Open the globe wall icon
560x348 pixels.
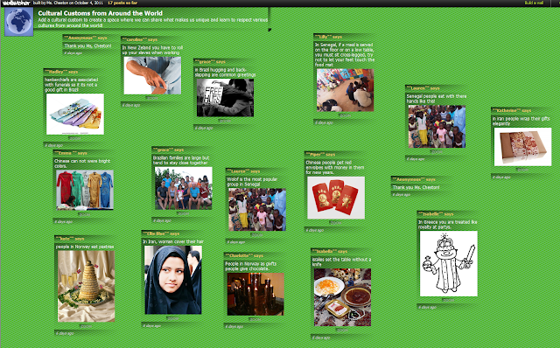[19, 22]
